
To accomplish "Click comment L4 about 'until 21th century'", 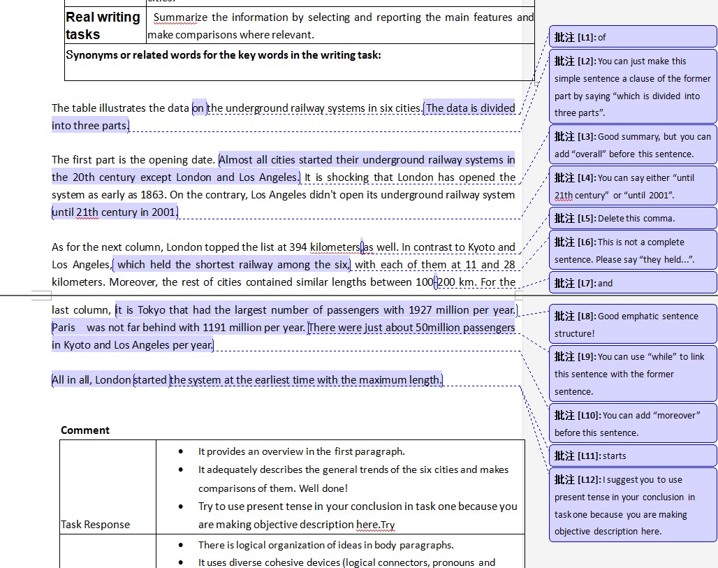I will [633, 186].
